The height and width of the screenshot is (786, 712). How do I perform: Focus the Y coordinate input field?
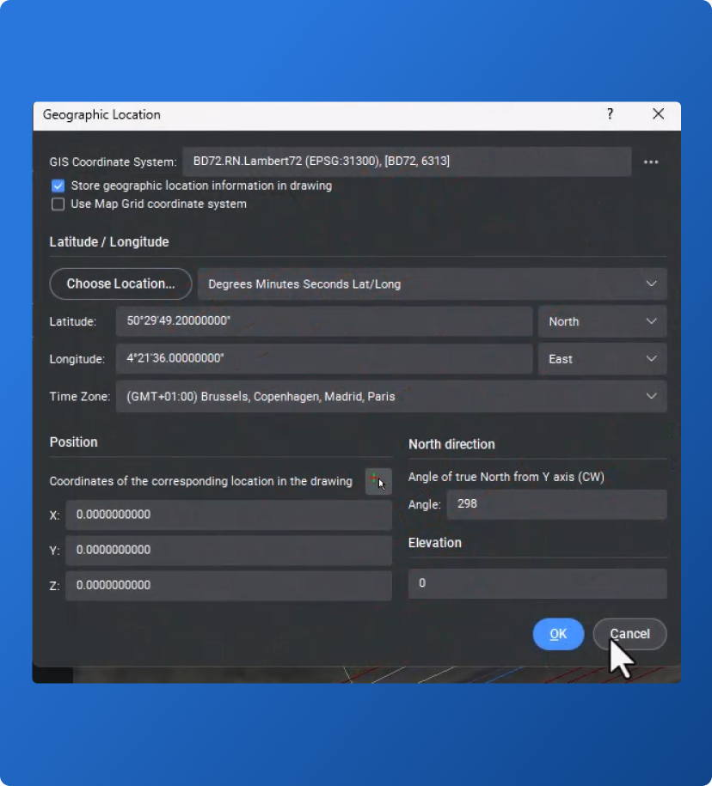point(228,550)
